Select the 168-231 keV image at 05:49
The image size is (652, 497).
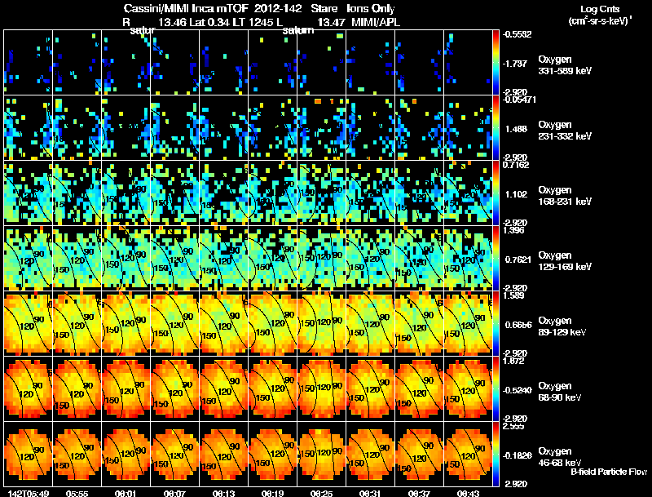pos(29,193)
